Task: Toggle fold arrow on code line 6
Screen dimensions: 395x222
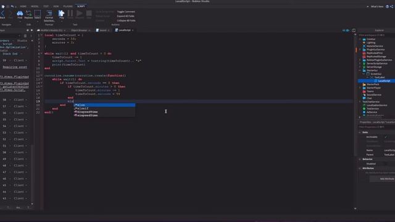Action: point(41,54)
